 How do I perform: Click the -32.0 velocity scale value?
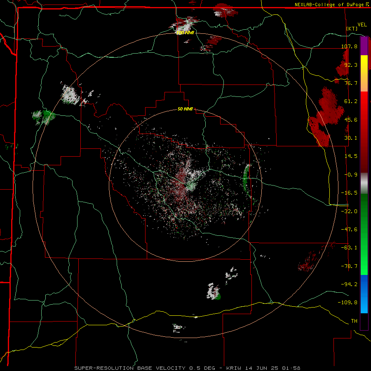tap(349, 211)
